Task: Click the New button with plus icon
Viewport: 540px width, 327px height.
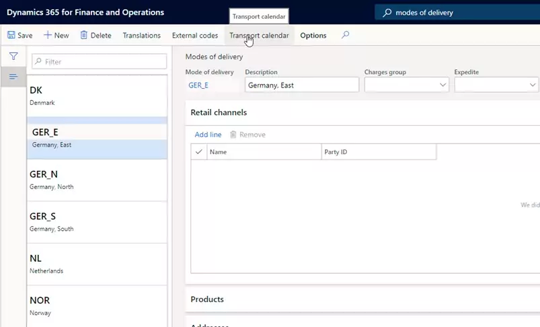Action: (56, 35)
